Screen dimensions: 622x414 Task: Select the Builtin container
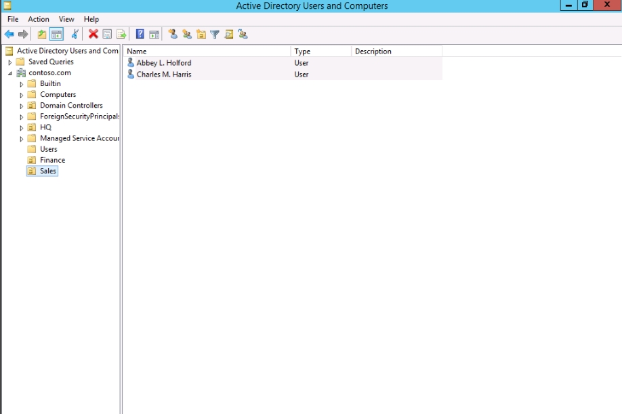(x=50, y=83)
